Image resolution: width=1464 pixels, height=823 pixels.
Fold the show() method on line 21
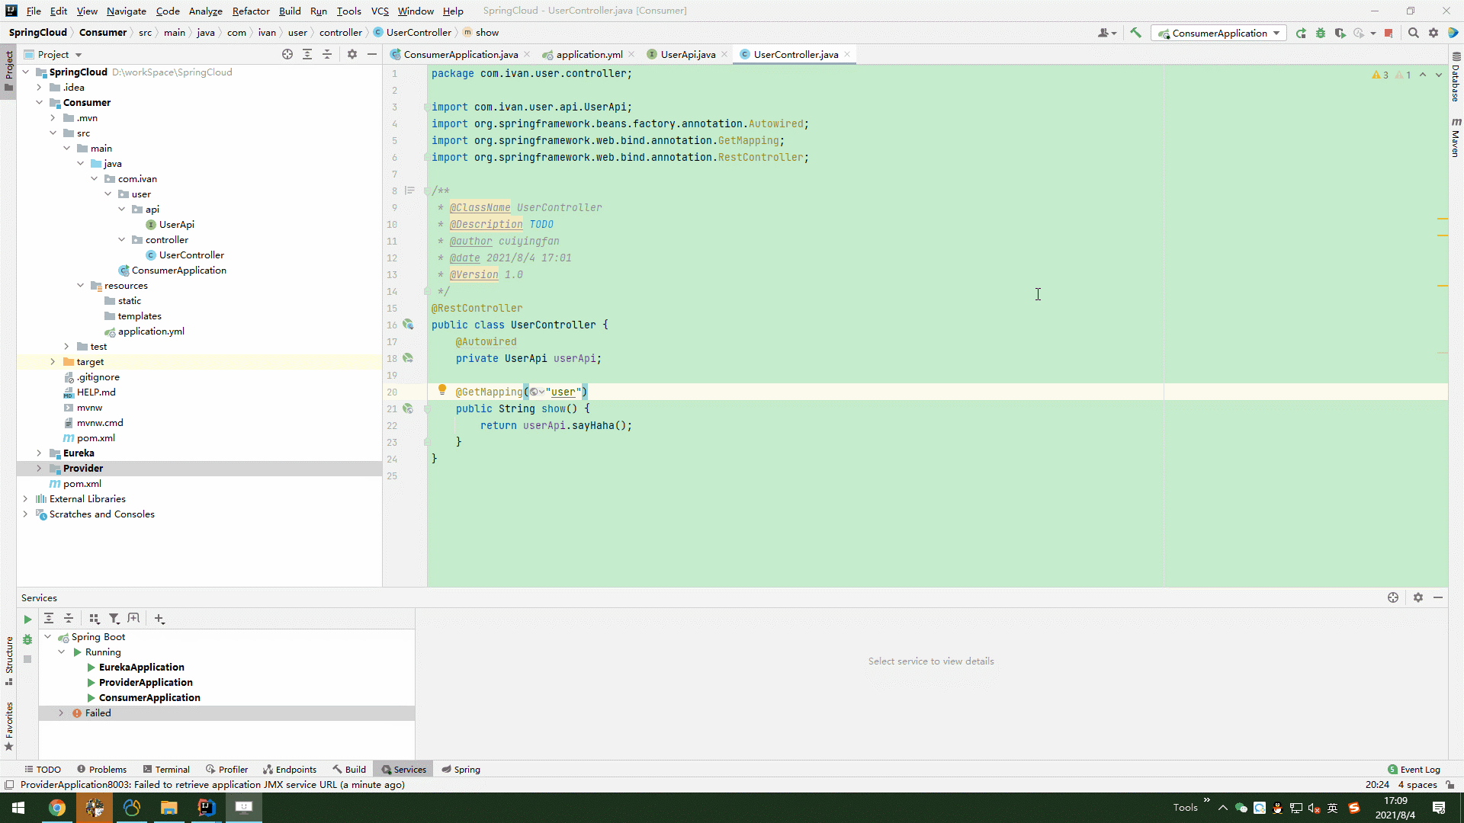(427, 408)
